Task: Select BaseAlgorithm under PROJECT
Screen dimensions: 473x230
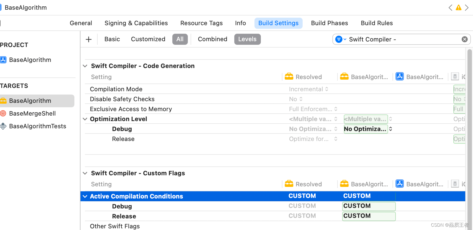Action: pos(30,60)
